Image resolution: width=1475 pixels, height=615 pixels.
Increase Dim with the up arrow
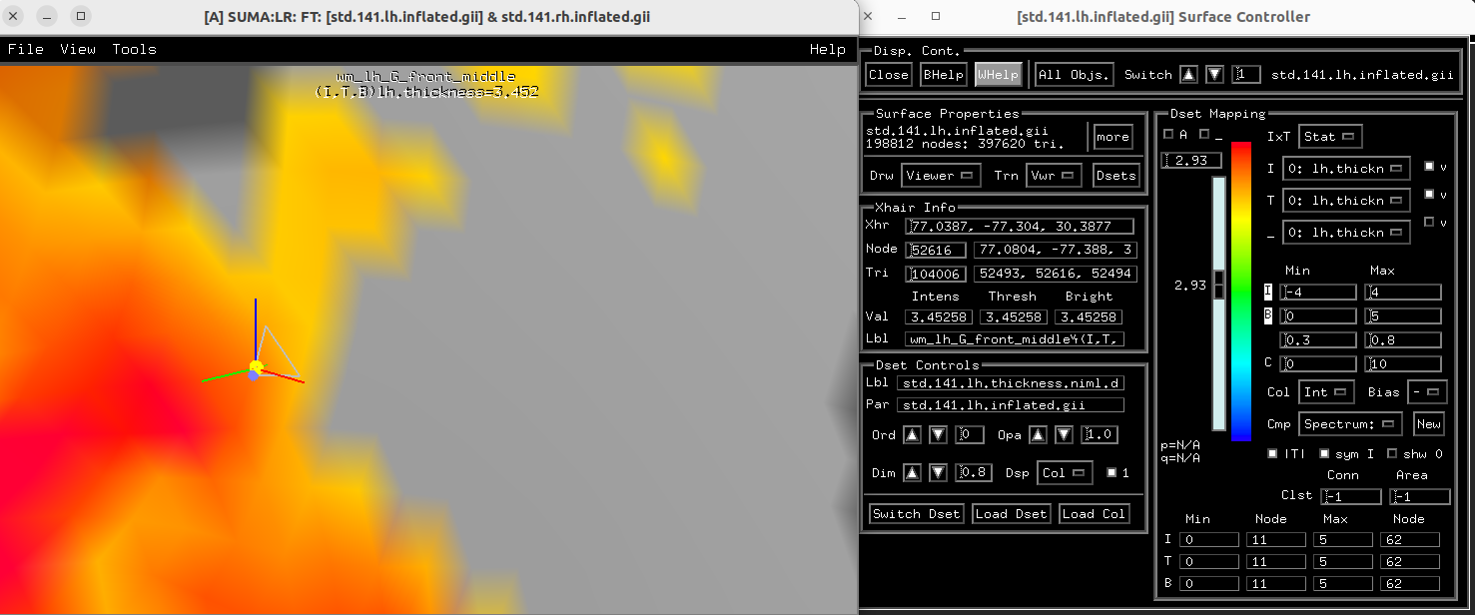click(x=912, y=473)
